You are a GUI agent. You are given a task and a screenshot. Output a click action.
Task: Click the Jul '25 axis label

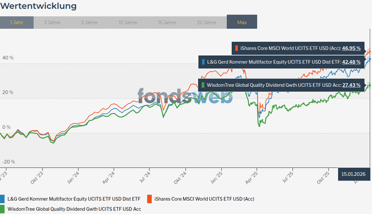(x=288, y=177)
